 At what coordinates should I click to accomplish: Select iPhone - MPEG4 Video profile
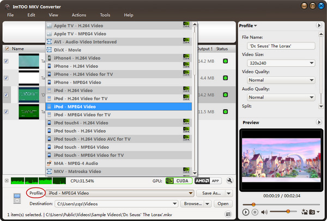click(119, 82)
